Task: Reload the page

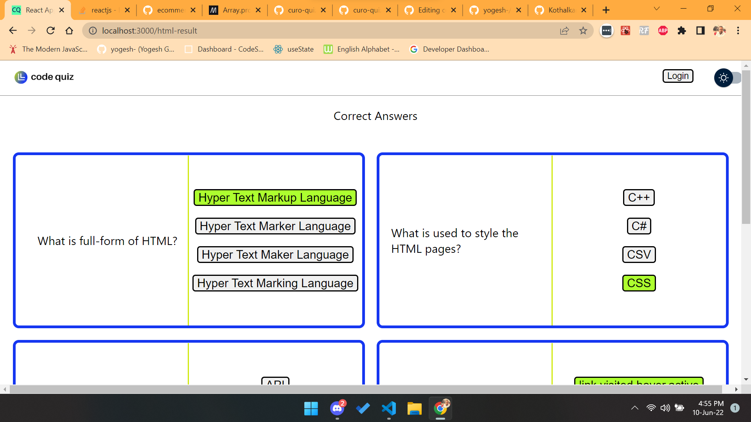Action: (x=50, y=31)
